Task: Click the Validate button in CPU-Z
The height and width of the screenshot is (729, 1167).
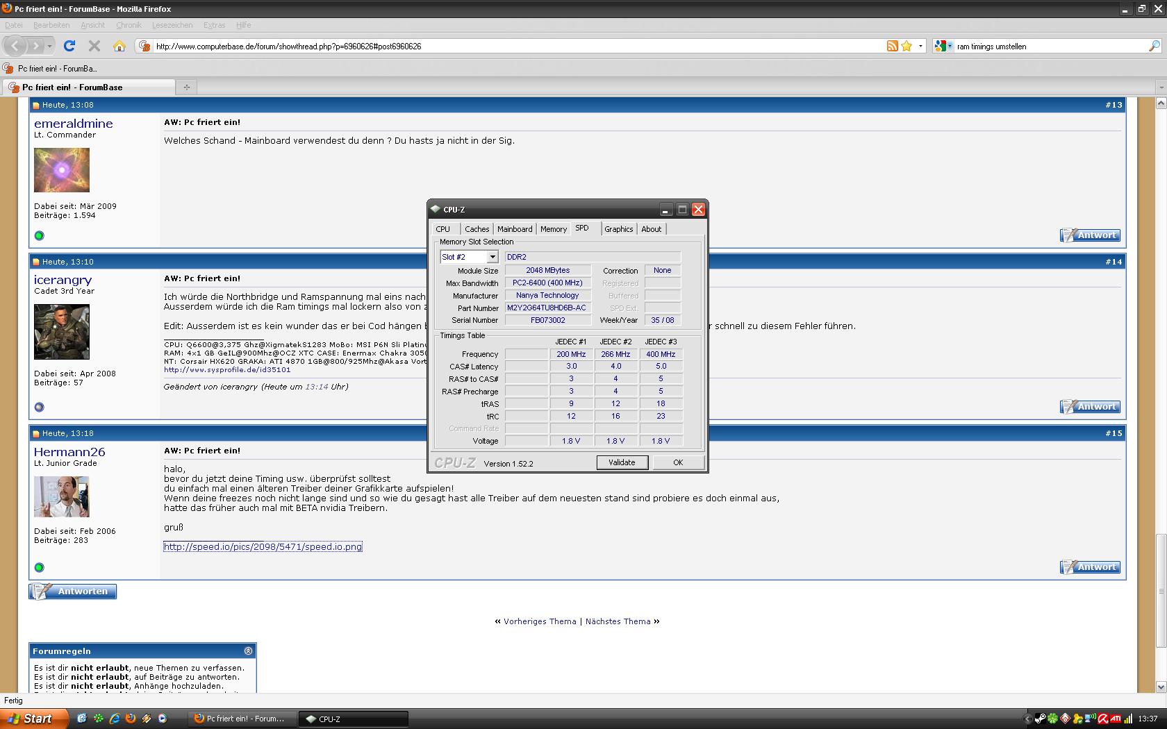Action: (x=622, y=462)
